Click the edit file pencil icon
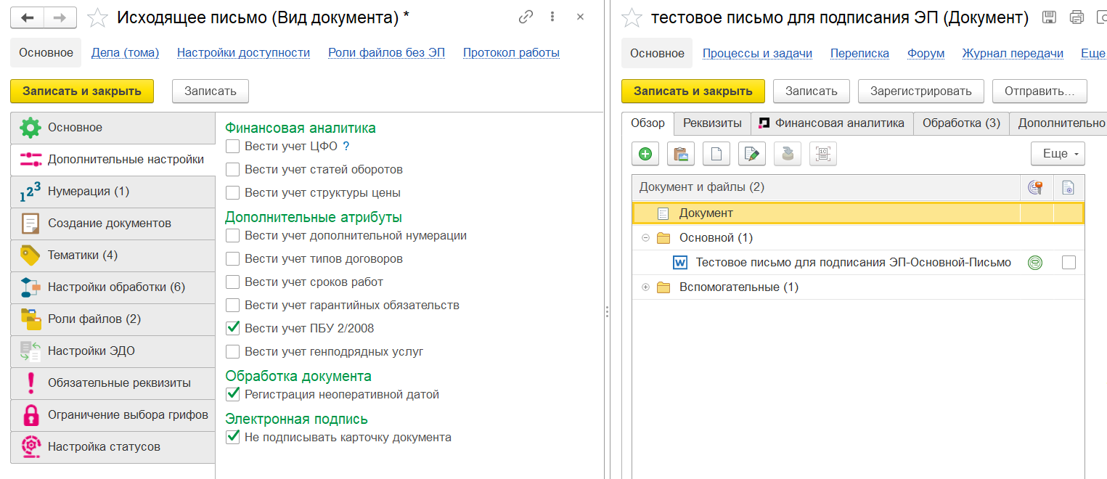This screenshot has height=479, width=1107. (752, 153)
